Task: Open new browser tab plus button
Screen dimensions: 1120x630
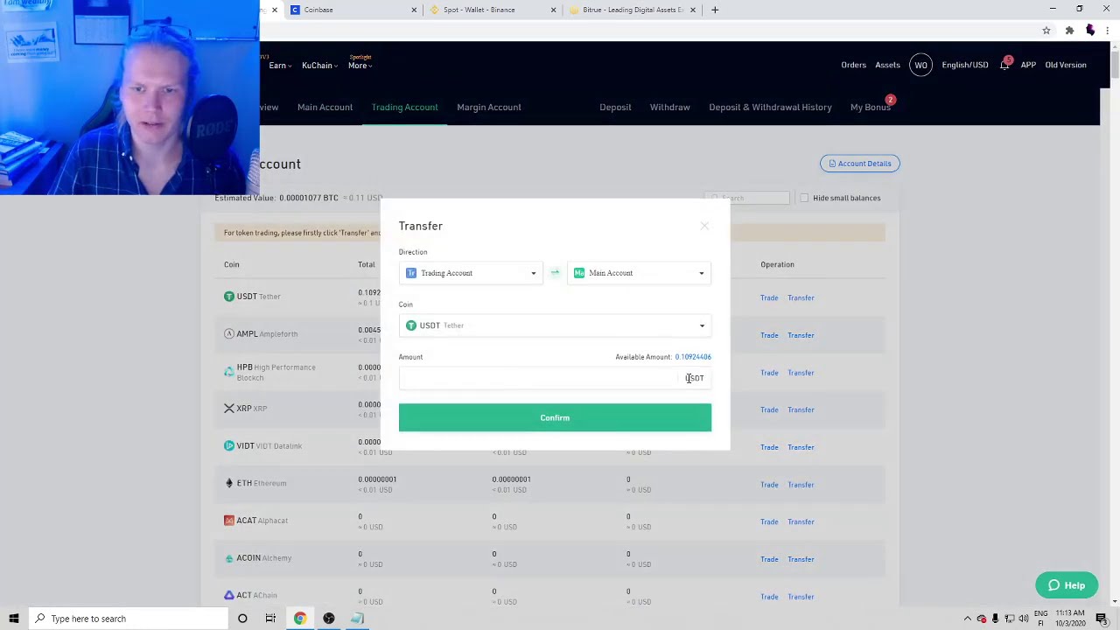Action: coord(715,10)
